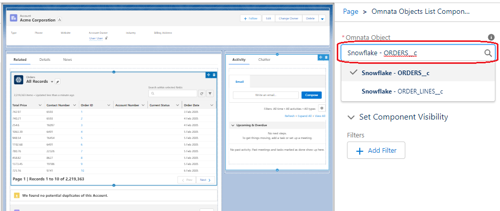This screenshot has width=500, height=211.
Task: Click the Orders snowflake icon
Action: 18,80
